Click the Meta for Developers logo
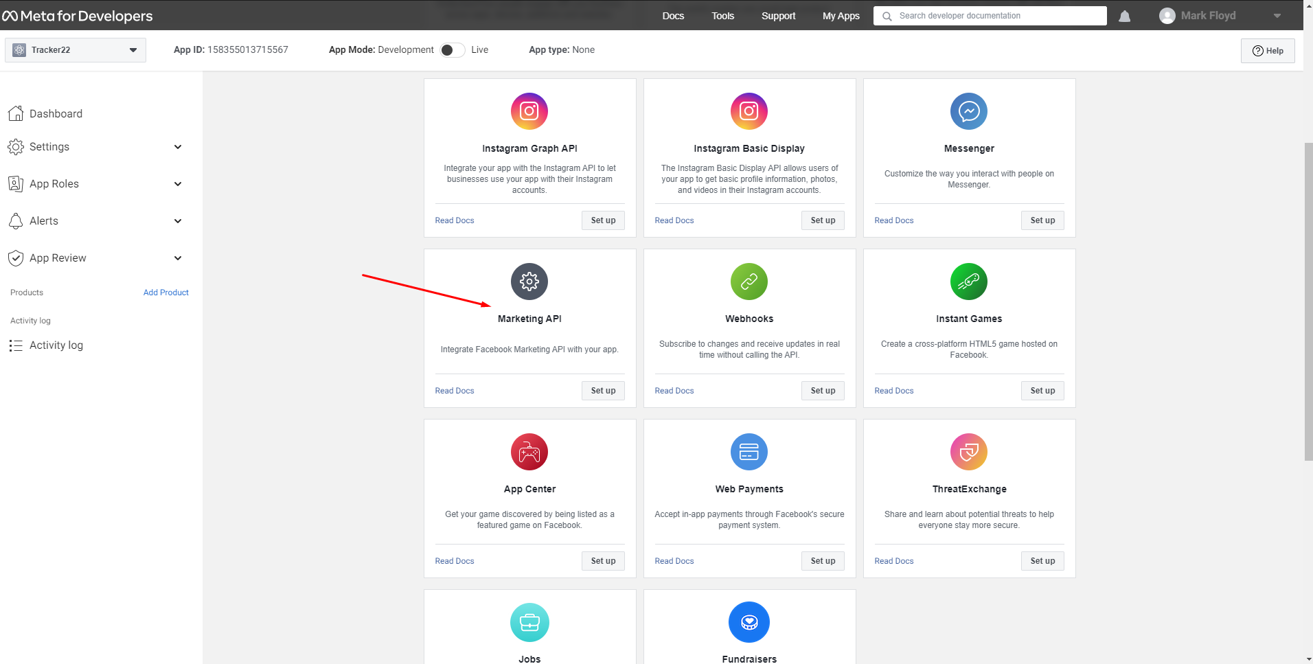 tap(77, 16)
